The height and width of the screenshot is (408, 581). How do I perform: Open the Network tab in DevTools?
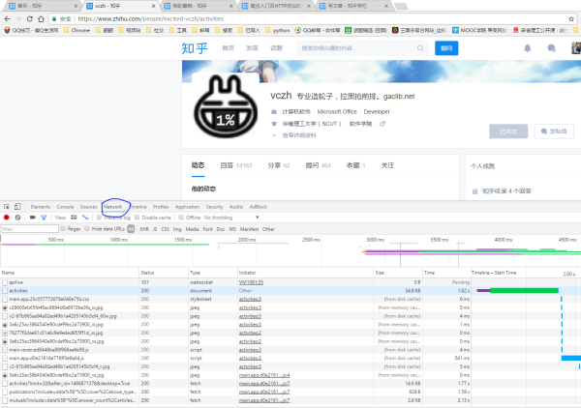click(x=113, y=207)
